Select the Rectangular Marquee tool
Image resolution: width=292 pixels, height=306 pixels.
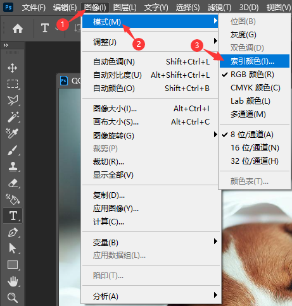13,84
